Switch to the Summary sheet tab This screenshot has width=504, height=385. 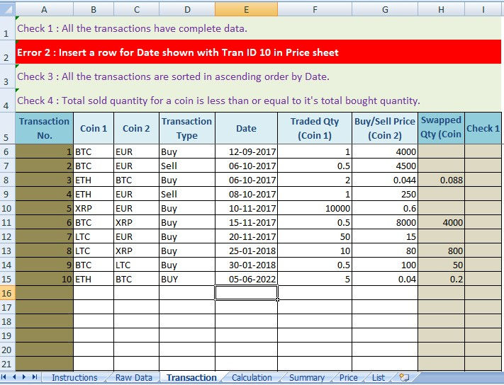[307, 378]
